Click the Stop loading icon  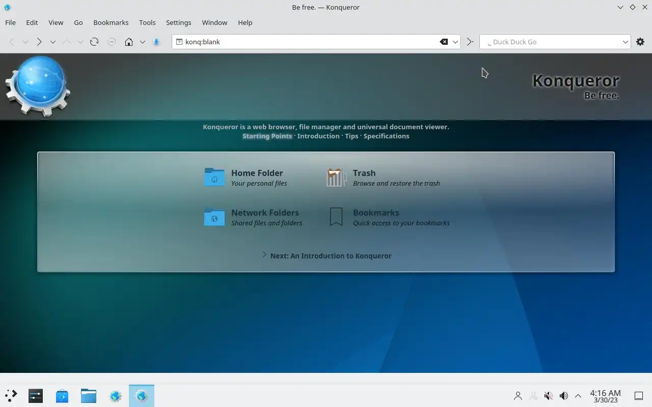tap(112, 42)
